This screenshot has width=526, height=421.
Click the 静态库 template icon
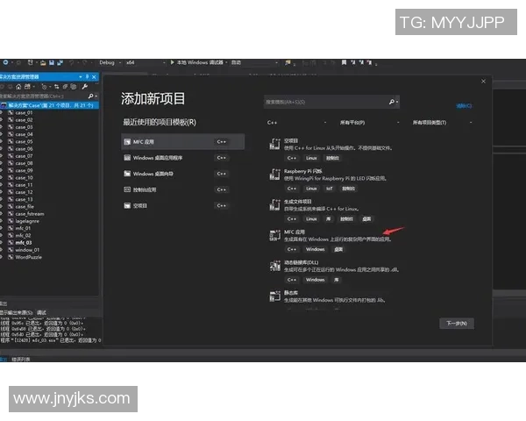(x=274, y=296)
